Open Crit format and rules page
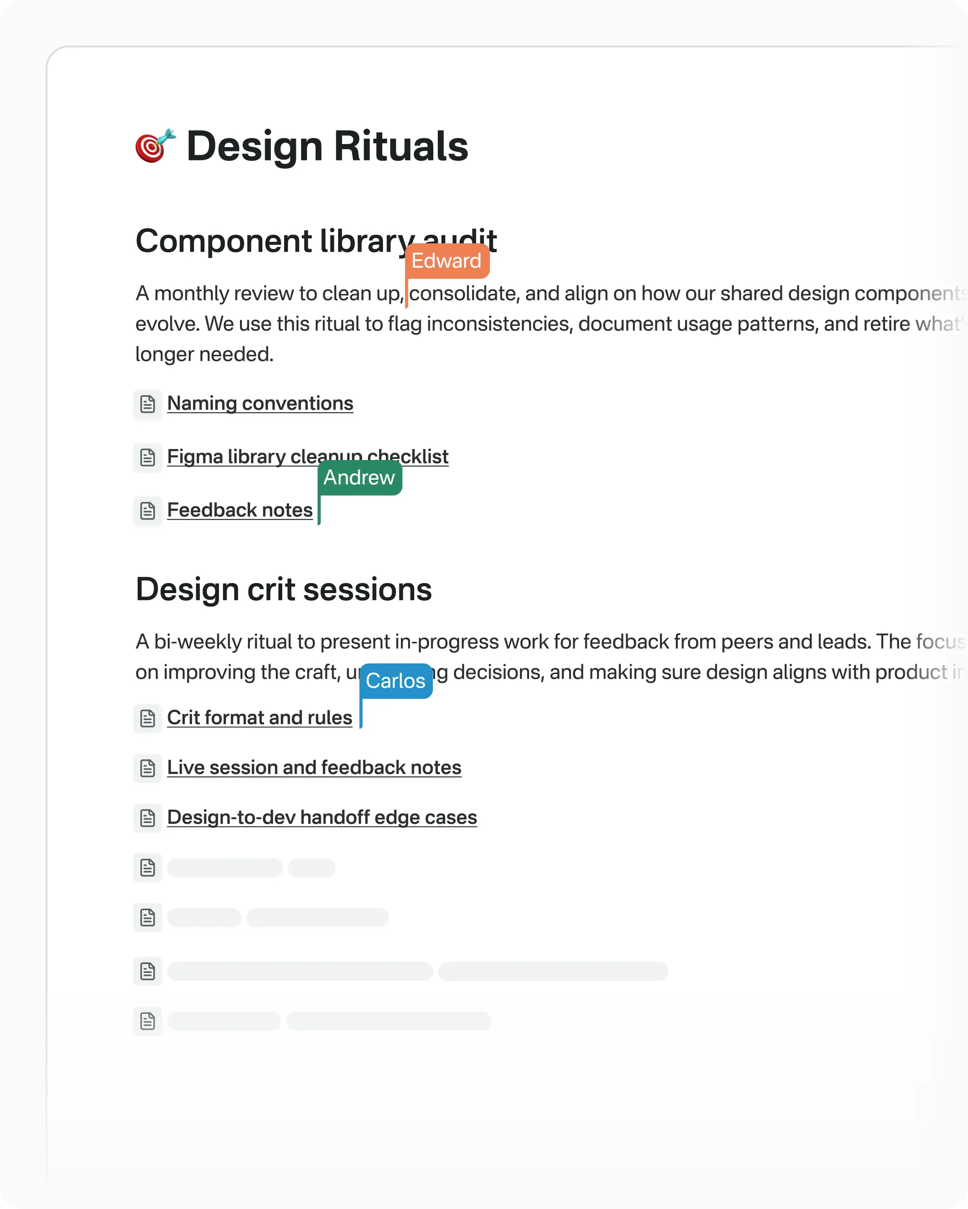968x1209 pixels. (259, 718)
